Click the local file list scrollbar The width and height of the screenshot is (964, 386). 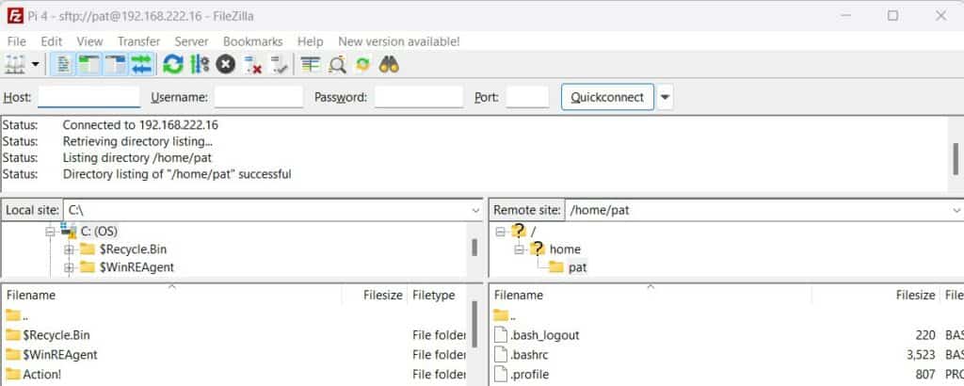[x=474, y=325]
